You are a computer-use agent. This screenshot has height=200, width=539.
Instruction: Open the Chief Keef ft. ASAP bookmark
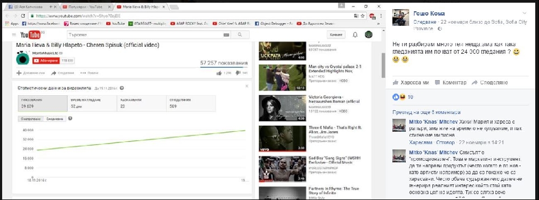232,24
